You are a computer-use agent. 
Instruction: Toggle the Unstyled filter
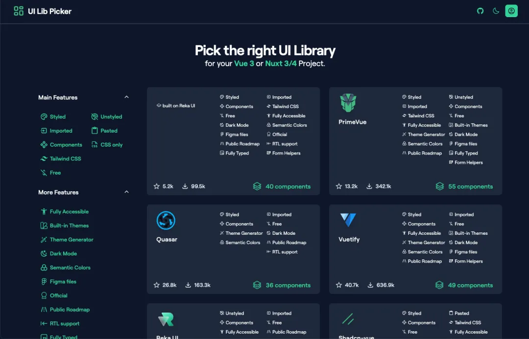pos(107,116)
